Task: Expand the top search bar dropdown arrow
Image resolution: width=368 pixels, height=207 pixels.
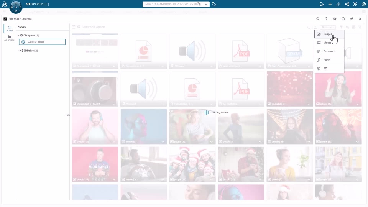Action: tap(206, 4)
